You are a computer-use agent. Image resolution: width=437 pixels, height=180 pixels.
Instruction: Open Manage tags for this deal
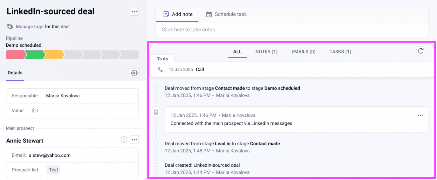[x=29, y=26]
